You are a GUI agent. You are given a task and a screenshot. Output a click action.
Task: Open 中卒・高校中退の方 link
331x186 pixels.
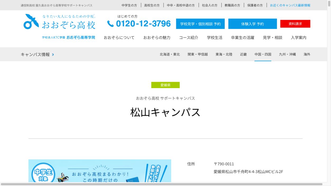(x=181, y=5)
